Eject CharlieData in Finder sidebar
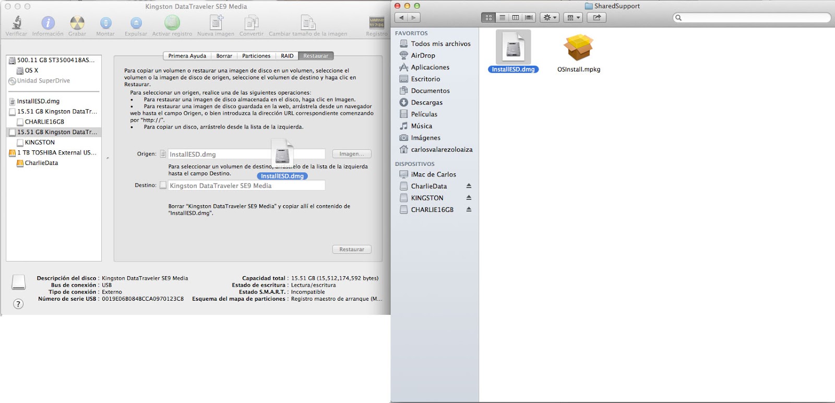This screenshot has width=835, height=403. point(469,186)
